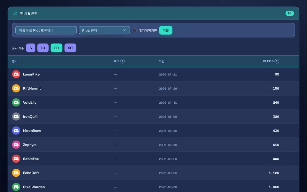Click EchoDrift's orange Discord avatar
307x192 pixels.
pyautogui.click(x=16, y=173)
